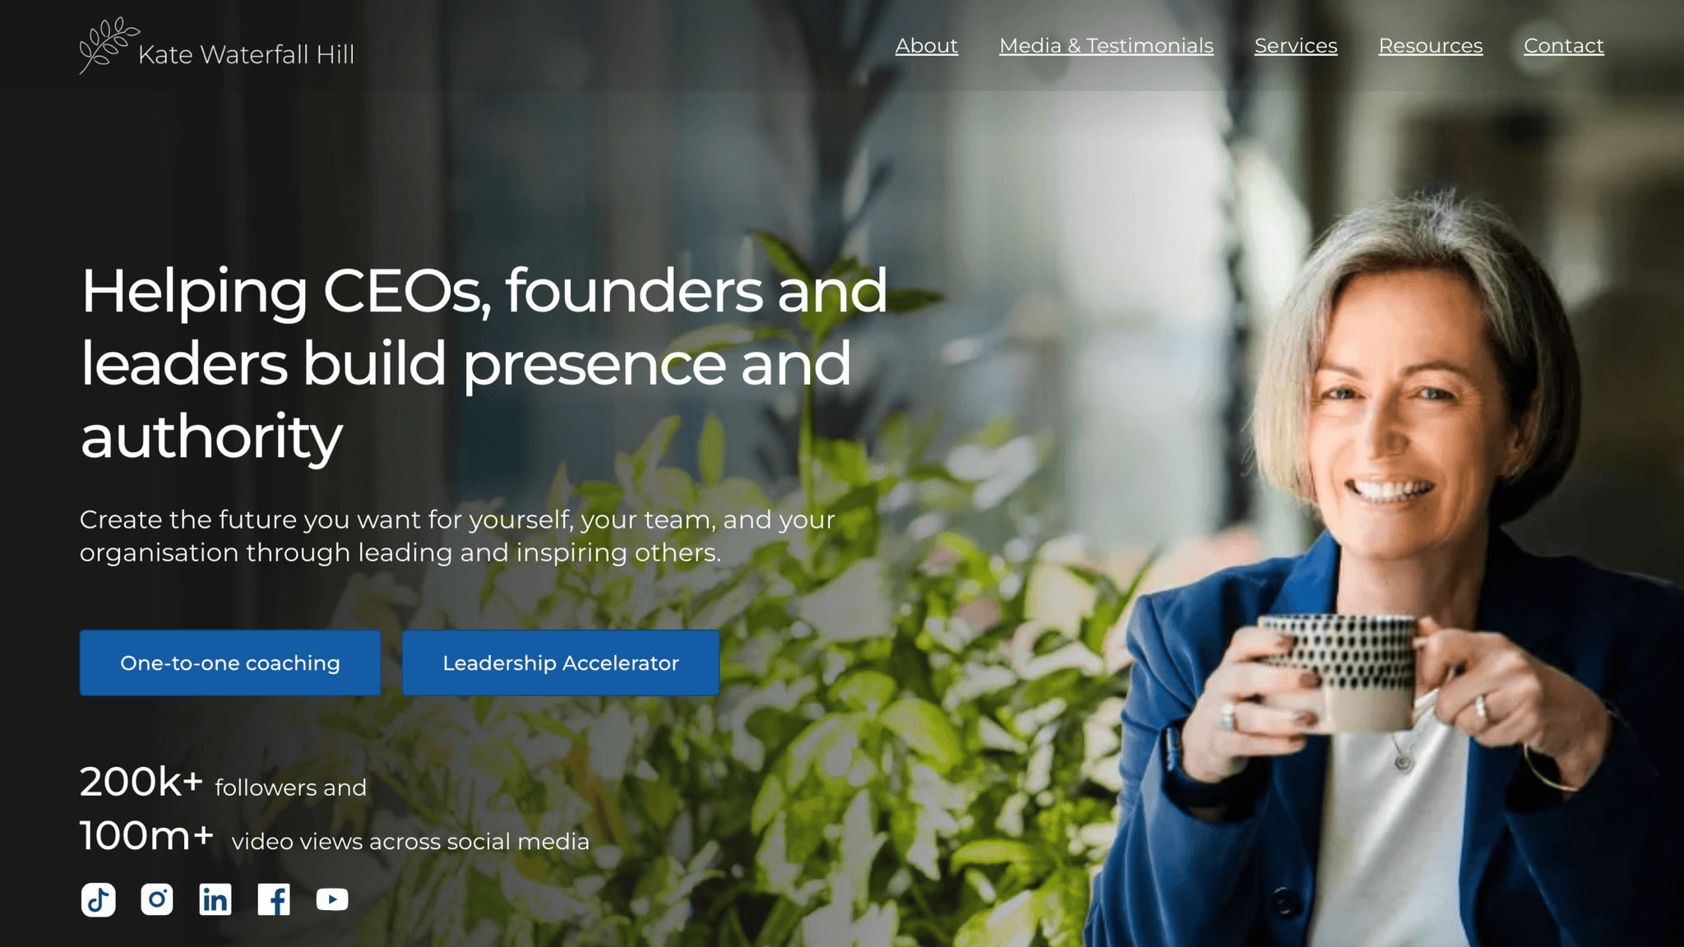Image resolution: width=1684 pixels, height=947 pixels.
Task: Click the Facebook icon
Action: (x=274, y=900)
